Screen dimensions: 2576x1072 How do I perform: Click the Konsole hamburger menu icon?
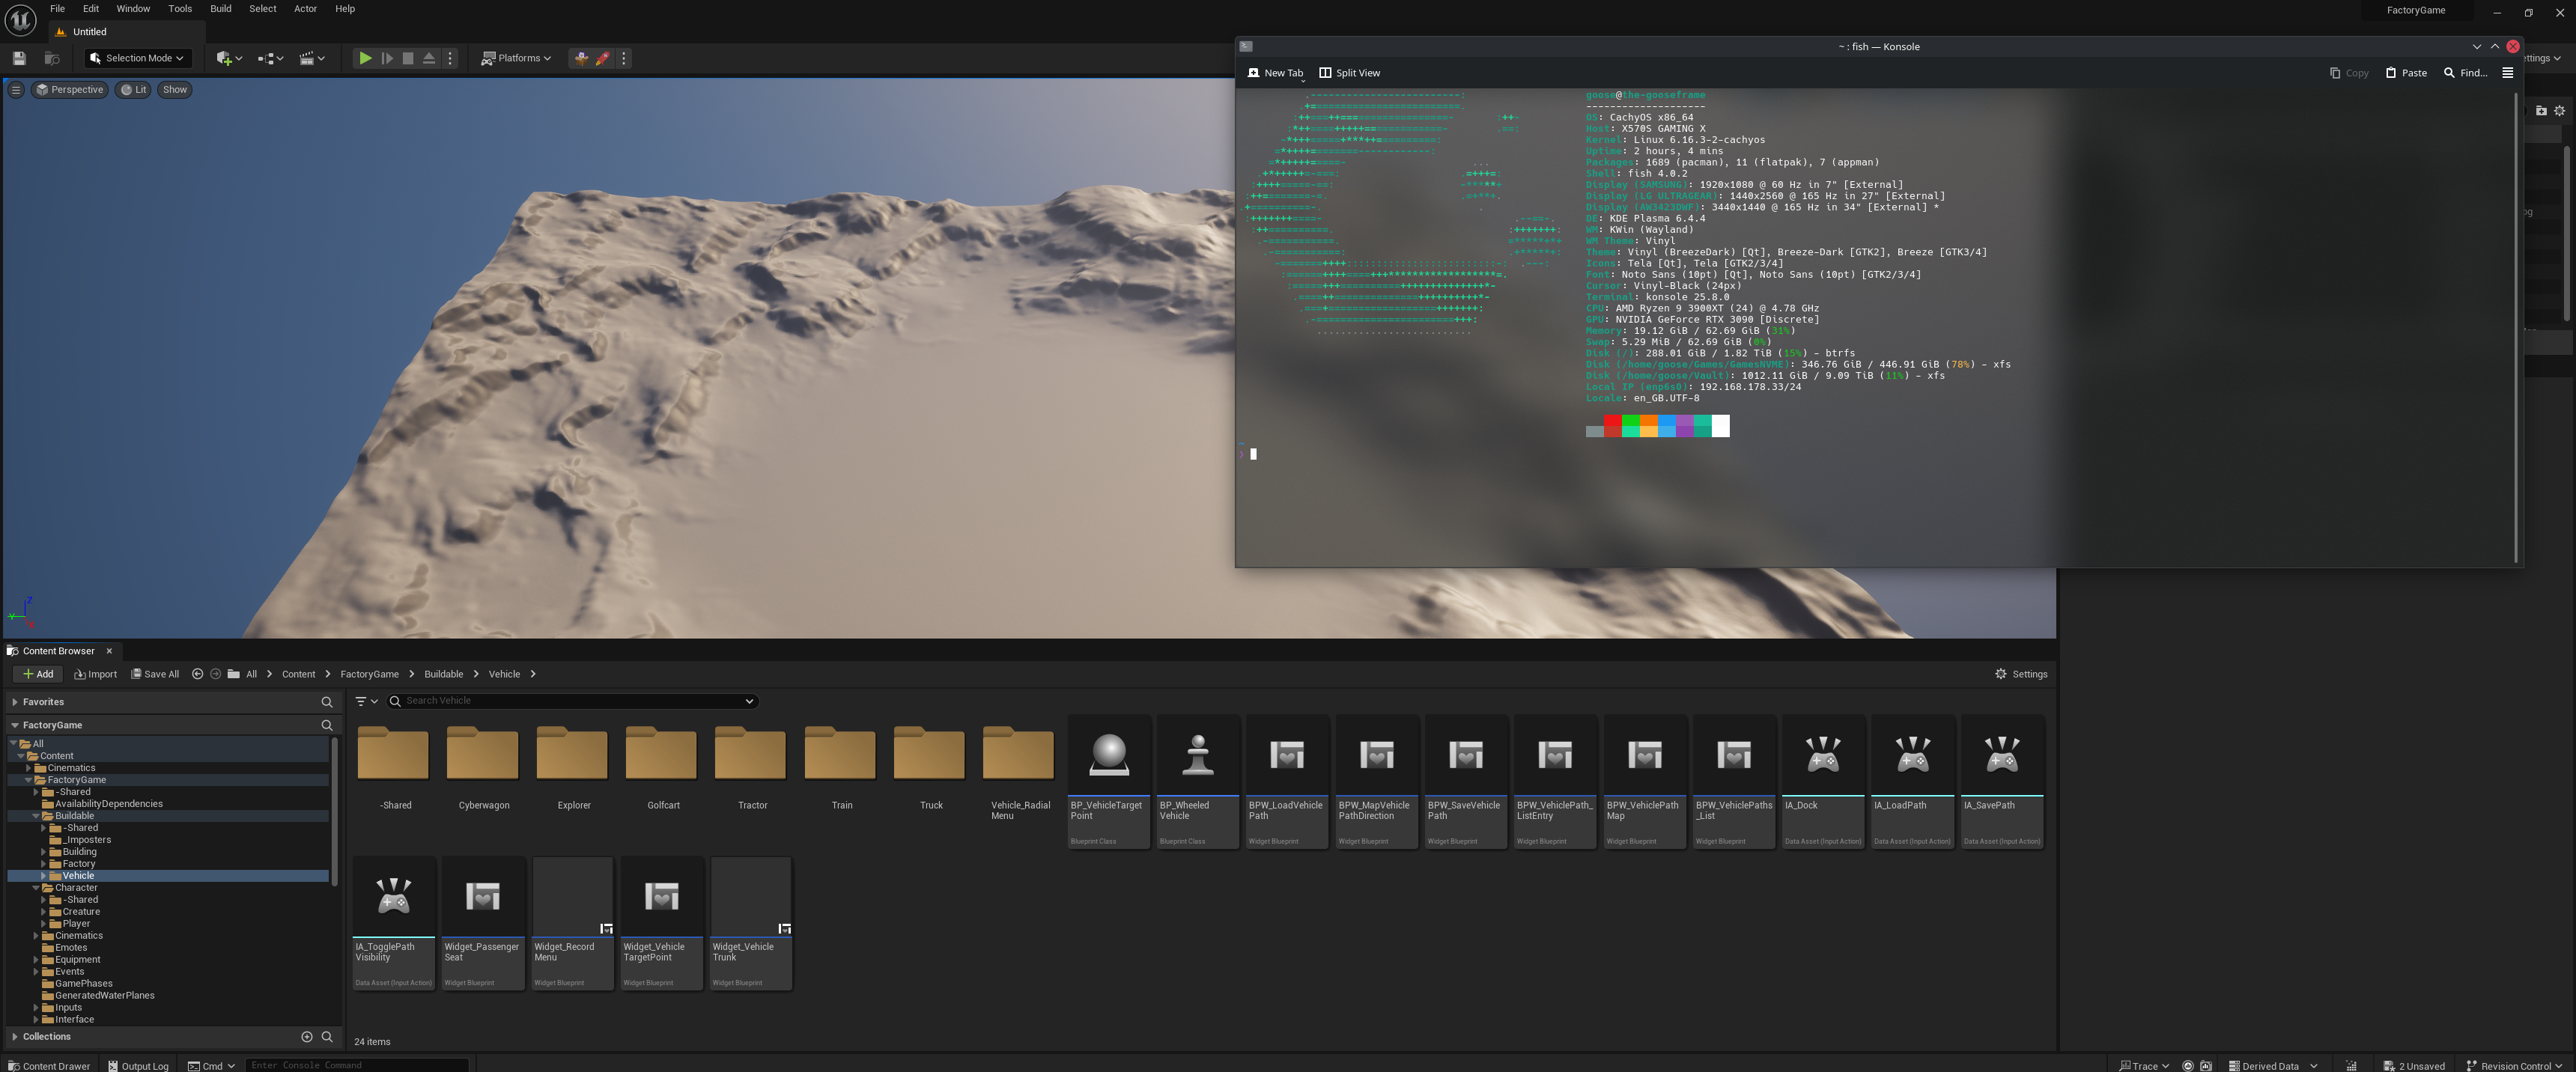2507,73
